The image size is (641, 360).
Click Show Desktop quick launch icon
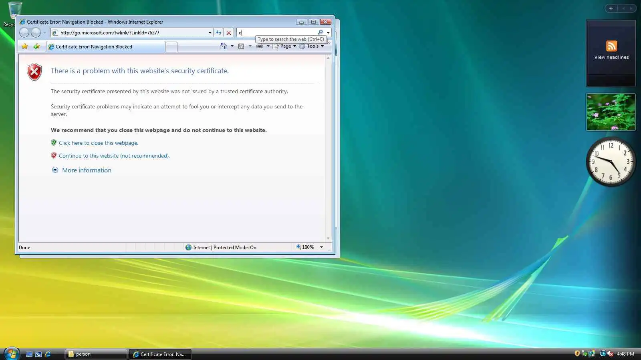click(x=29, y=354)
